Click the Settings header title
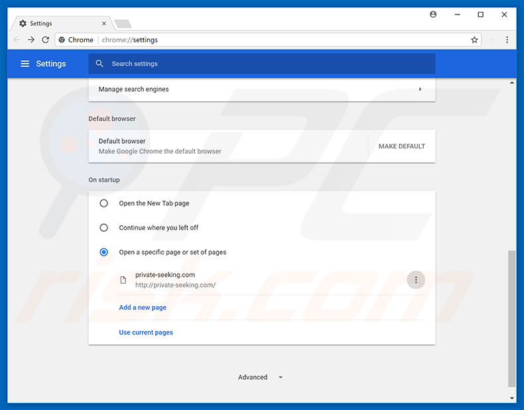 click(51, 64)
